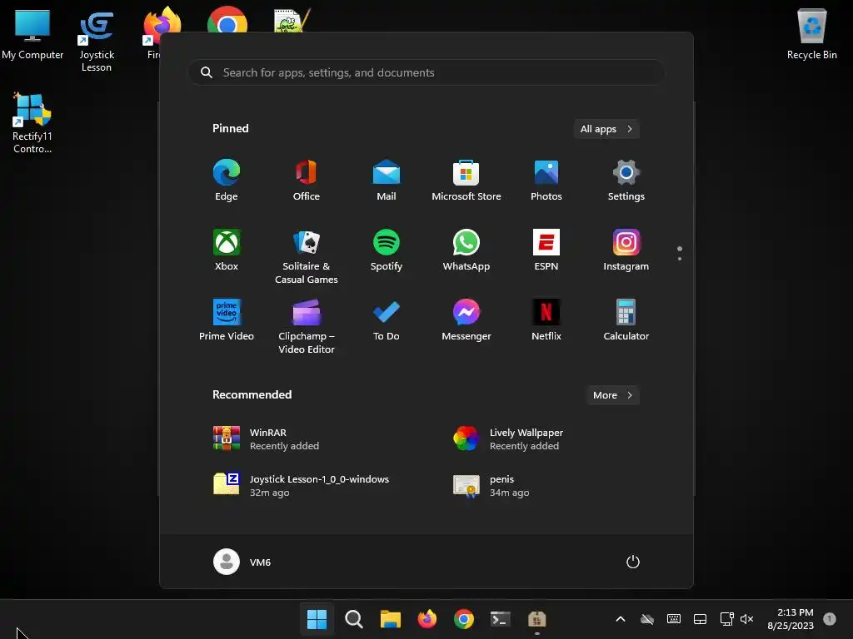Open File Explorer from the taskbar
853x639 pixels.
tap(390, 619)
